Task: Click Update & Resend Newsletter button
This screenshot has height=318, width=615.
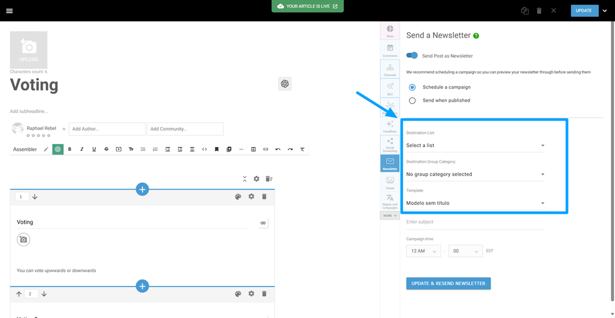Action: [x=448, y=283]
